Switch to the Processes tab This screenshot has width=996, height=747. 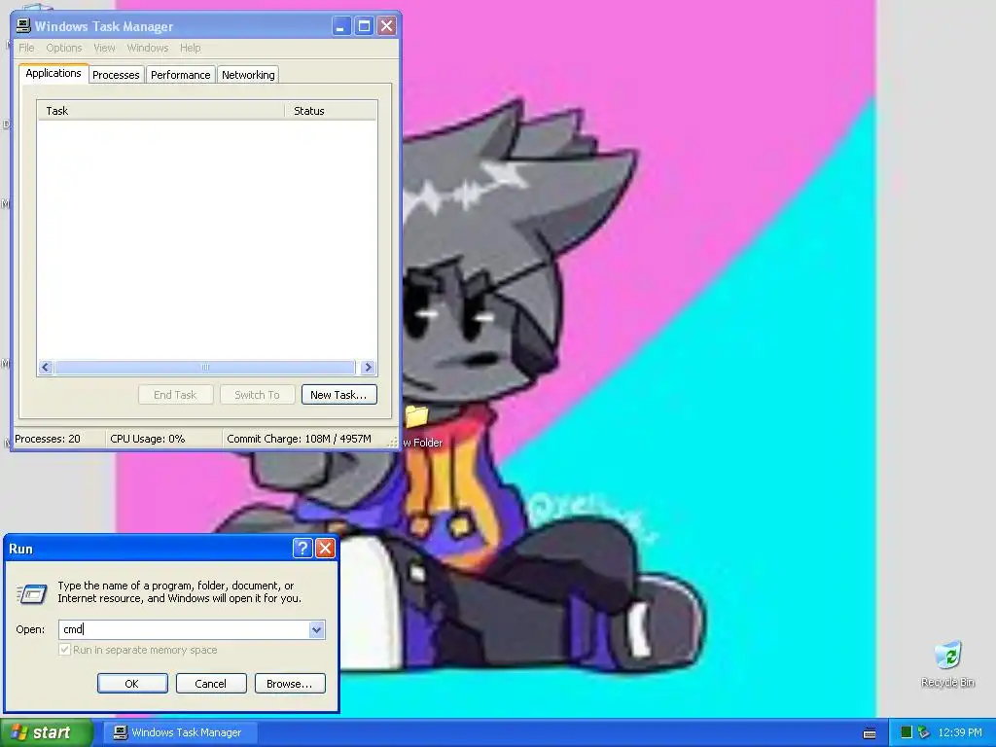(x=117, y=75)
